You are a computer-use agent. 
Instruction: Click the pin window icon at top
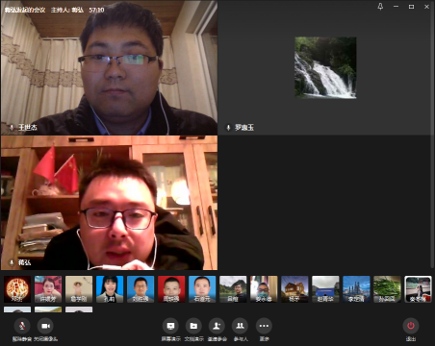[380, 7]
